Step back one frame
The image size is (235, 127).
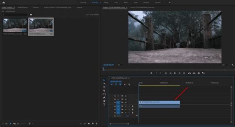[x=170, y=73]
